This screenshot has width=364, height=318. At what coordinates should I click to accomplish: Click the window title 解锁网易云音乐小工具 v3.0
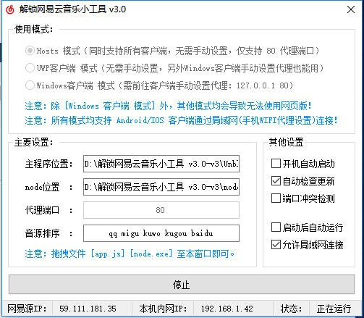pyautogui.click(x=72, y=9)
